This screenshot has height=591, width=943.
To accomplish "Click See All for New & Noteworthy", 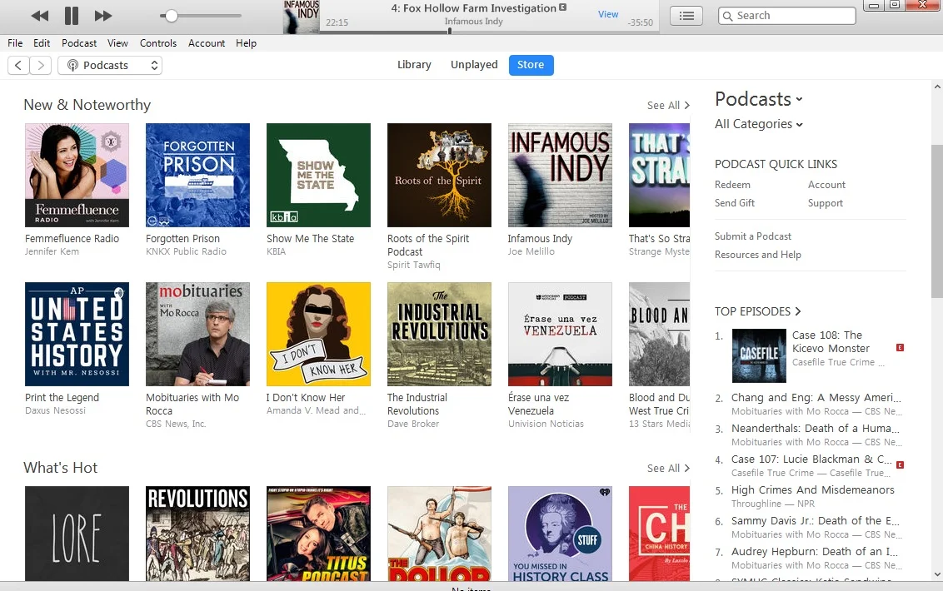I will click(668, 105).
